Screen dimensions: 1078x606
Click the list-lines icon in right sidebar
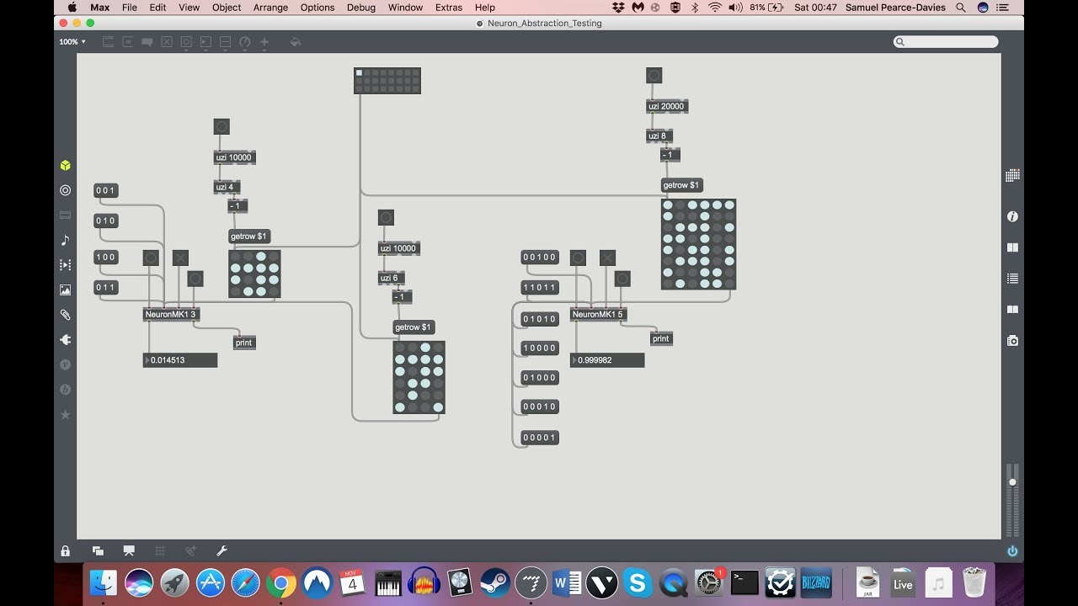pos(1012,279)
